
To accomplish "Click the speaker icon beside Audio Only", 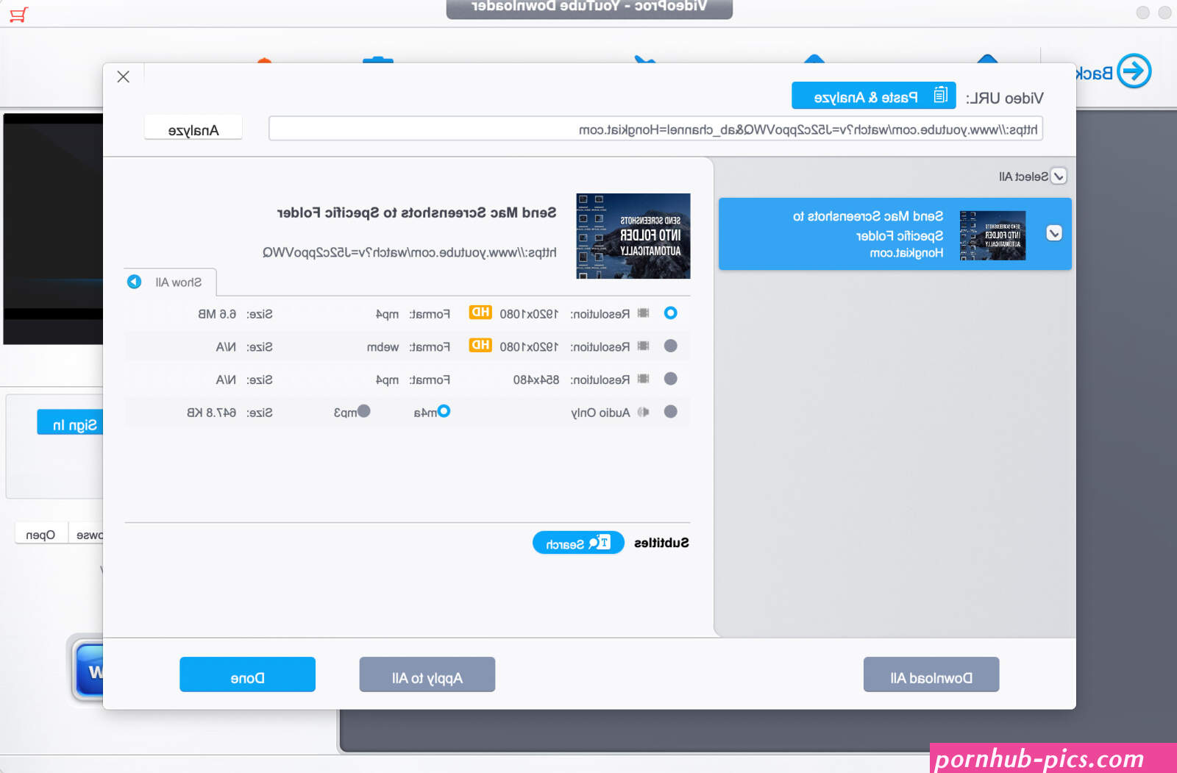I will (x=643, y=412).
